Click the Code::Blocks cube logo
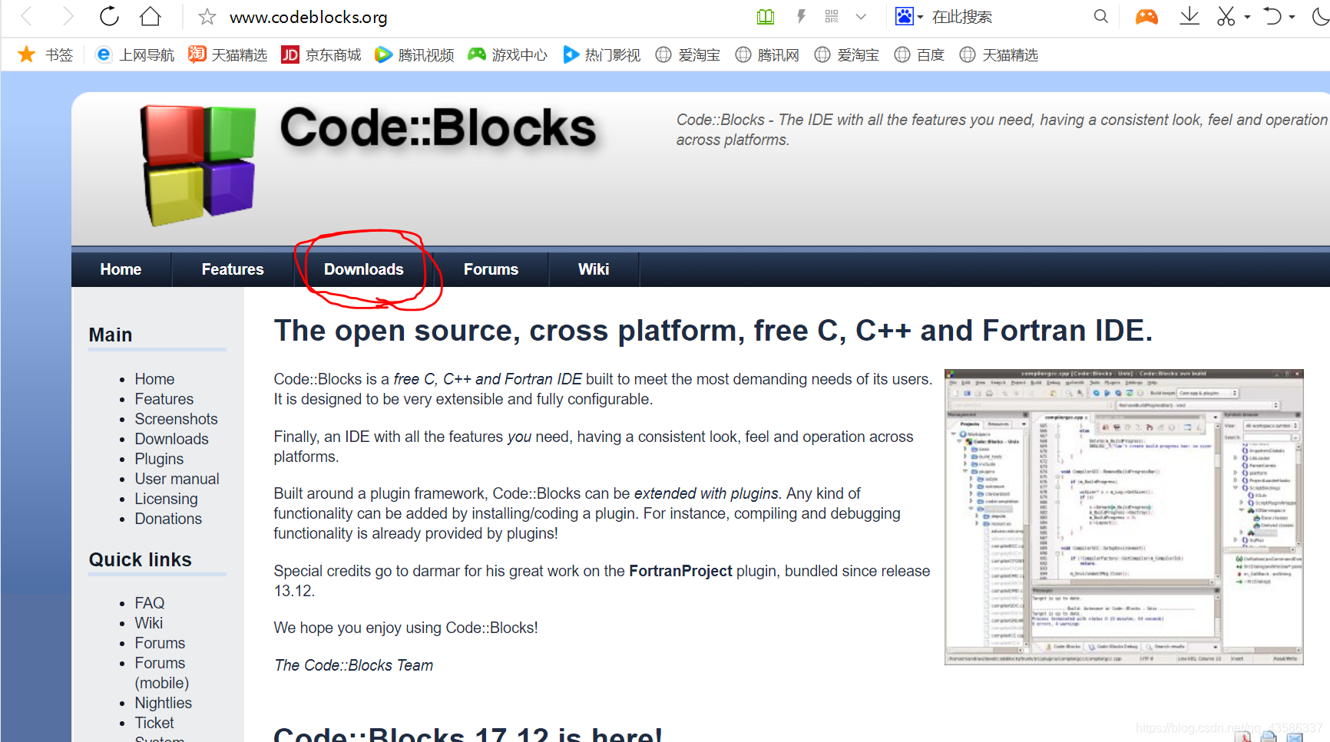Screen dimensions: 1330x742 point(198,165)
